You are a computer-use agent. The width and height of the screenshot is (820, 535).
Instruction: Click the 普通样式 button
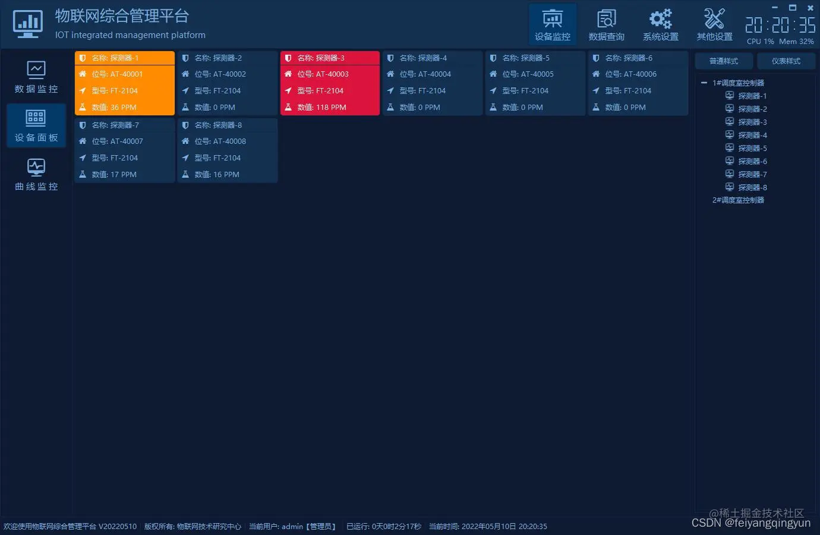pos(724,61)
